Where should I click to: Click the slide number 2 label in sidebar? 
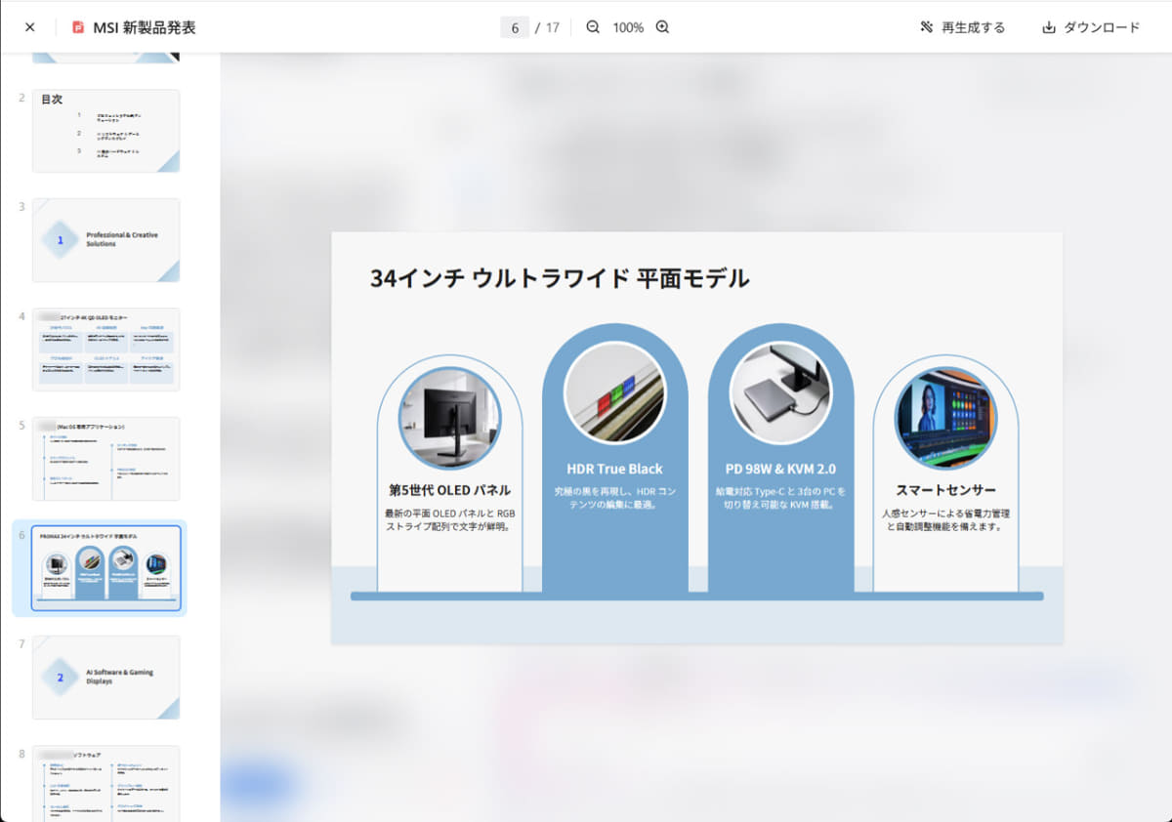pos(21,98)
